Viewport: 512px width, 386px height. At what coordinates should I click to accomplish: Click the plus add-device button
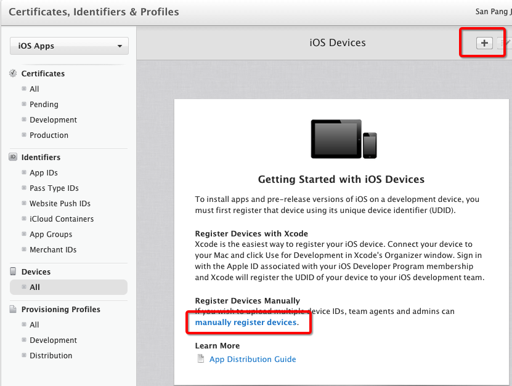coord(484,42)
